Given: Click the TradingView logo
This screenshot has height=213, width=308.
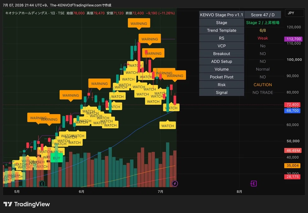Looking at the screenshot, I should pos(26,204).
